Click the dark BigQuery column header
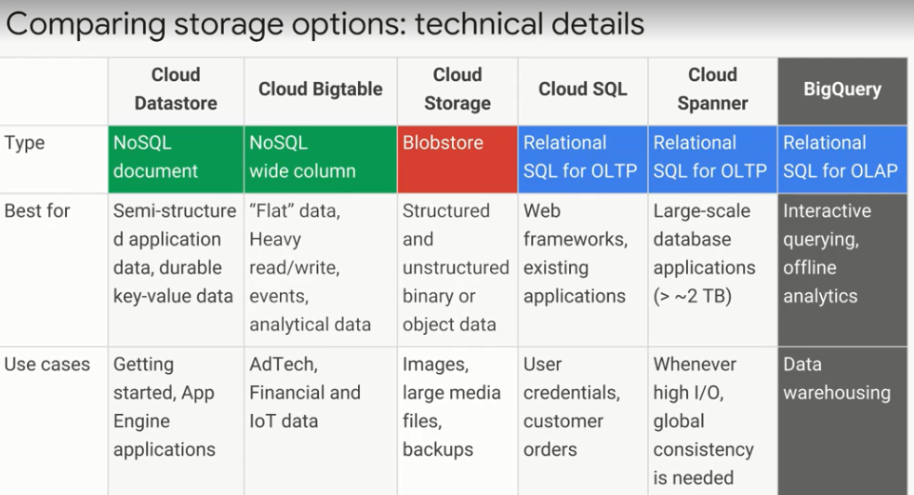Image resolution: width=914 pixels, height=495 pixels. pyautogui.click(x=842, y=89)
